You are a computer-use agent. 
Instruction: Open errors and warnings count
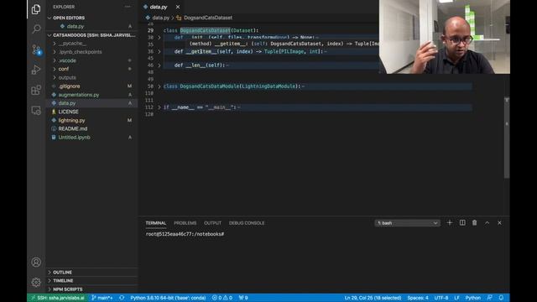[222, 298]
